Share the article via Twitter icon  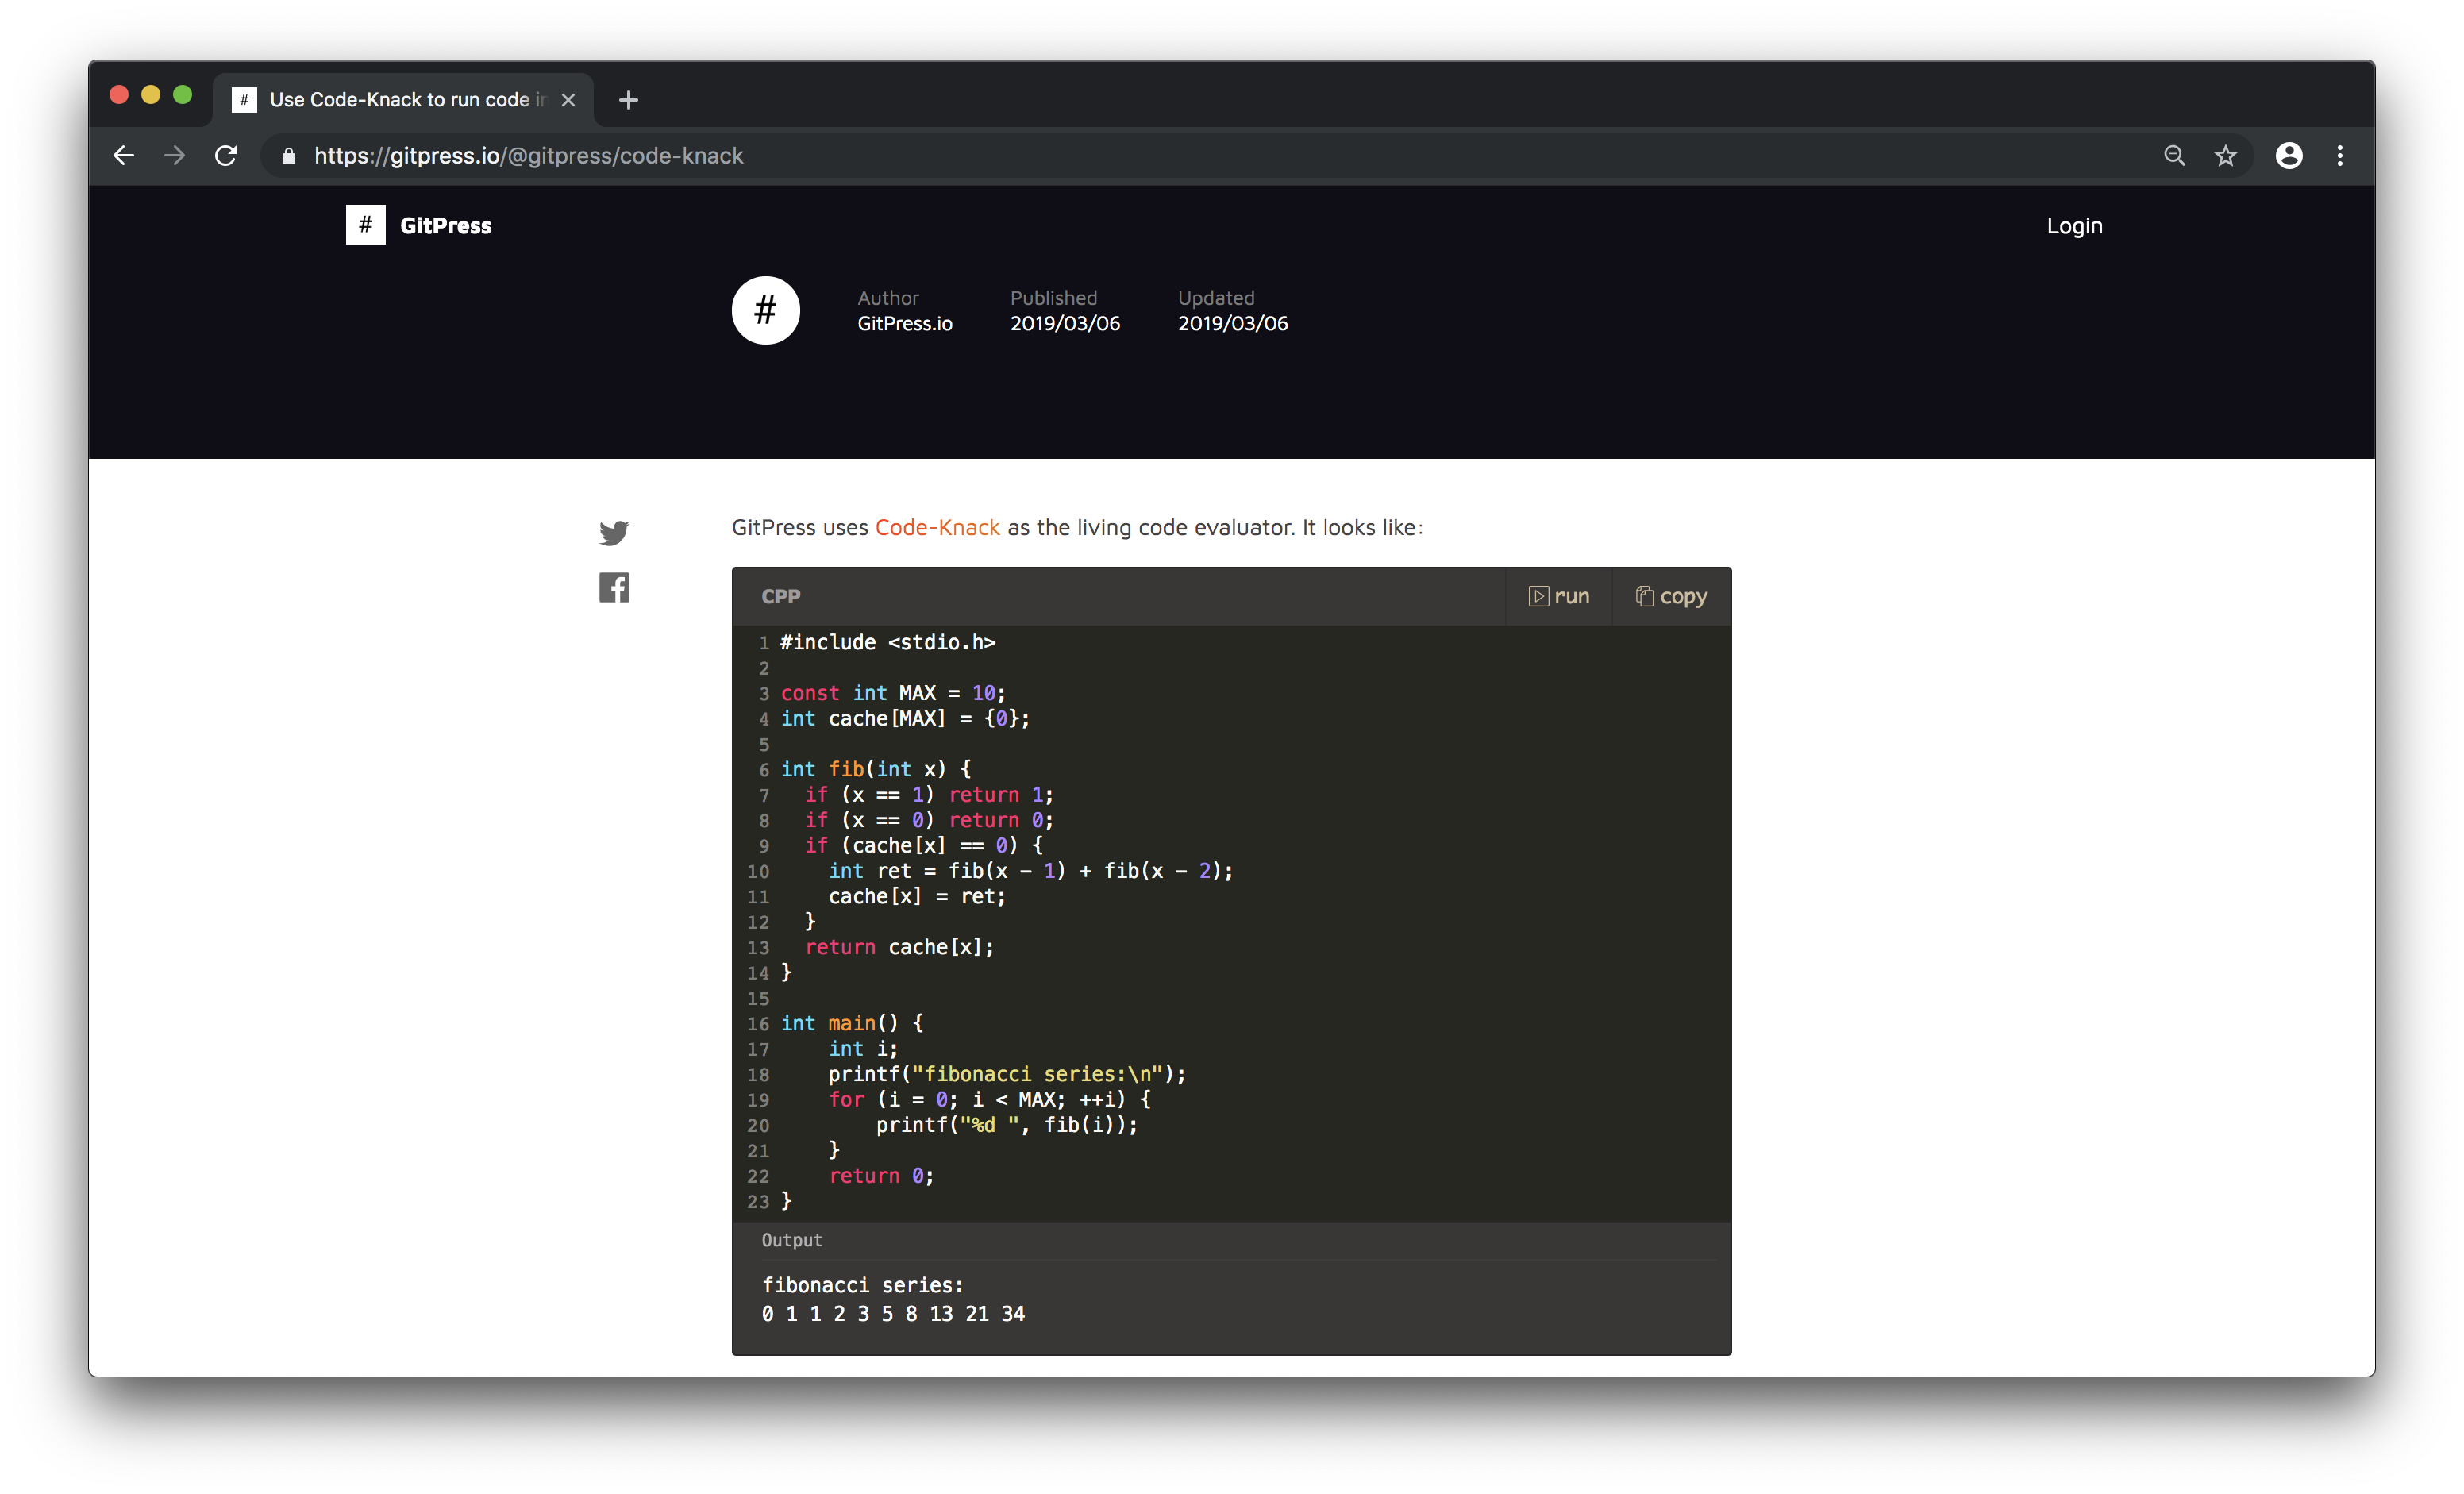coord(613,532)
